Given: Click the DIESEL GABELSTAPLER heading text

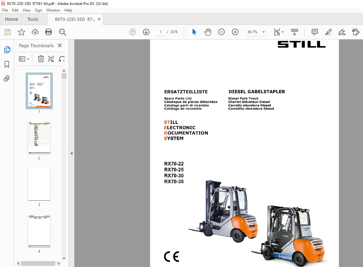Looking at the screenshot, I should (x=257, y=92).
